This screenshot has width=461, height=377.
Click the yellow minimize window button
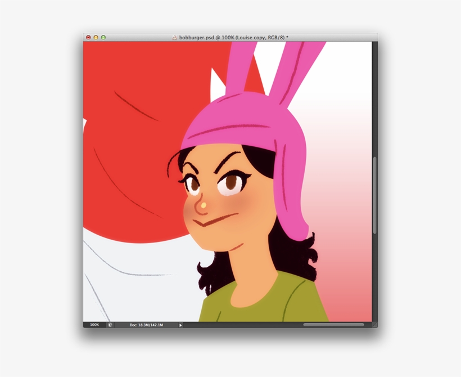96,37
